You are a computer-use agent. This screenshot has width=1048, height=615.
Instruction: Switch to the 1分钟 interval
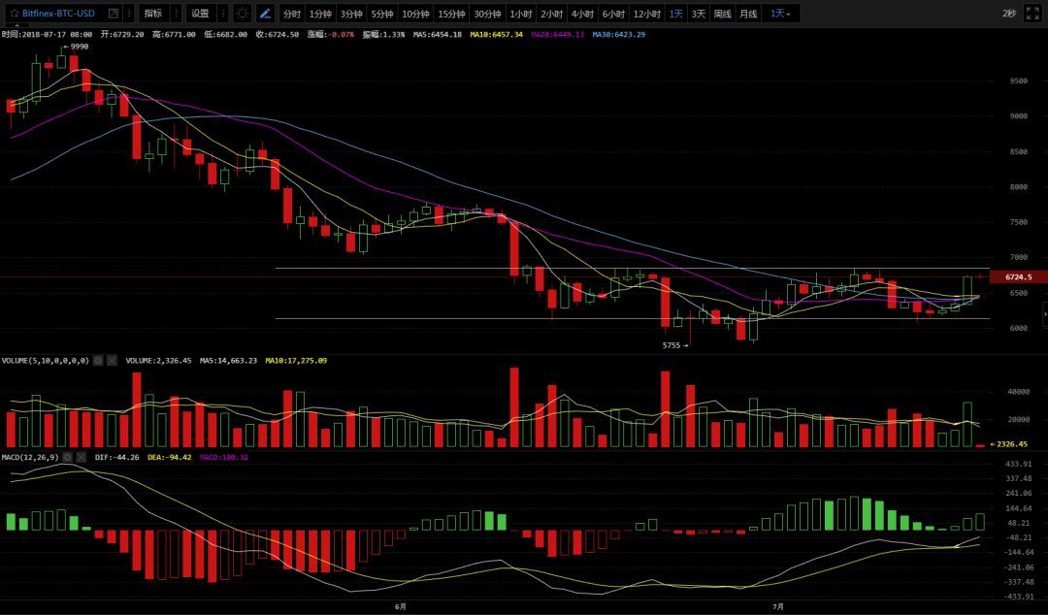pyautogui.click(x=320, y=14)
